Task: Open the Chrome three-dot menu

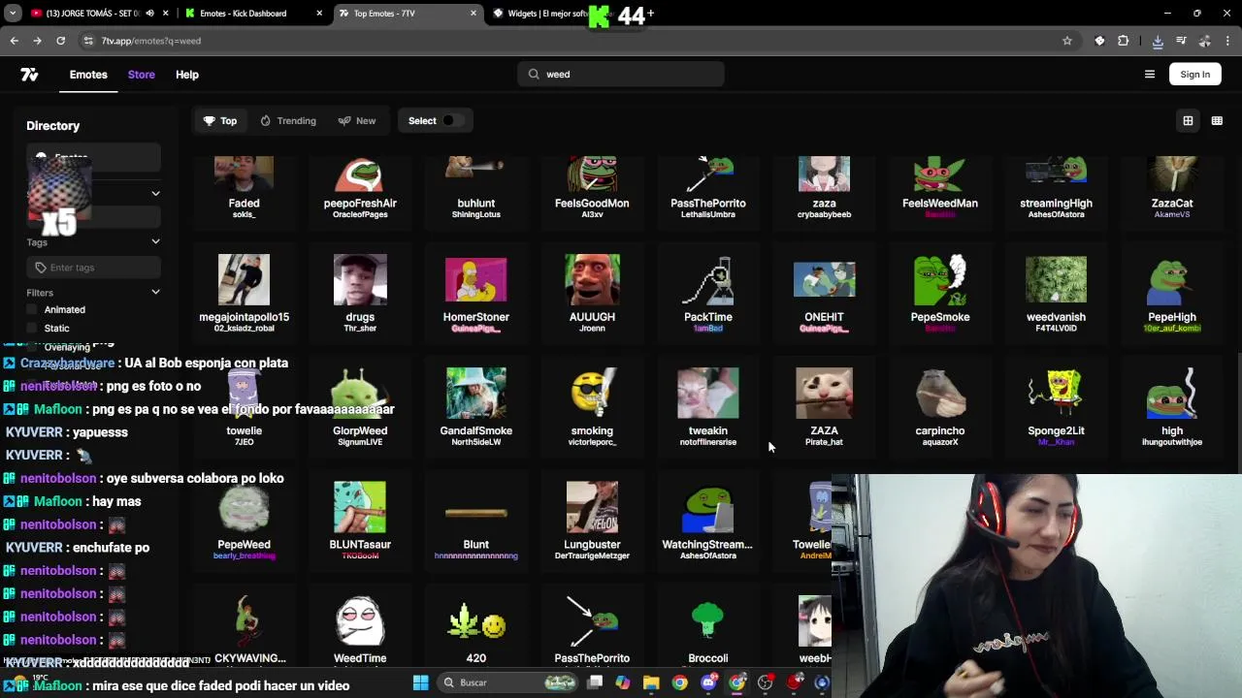Action: point(1227,41)
